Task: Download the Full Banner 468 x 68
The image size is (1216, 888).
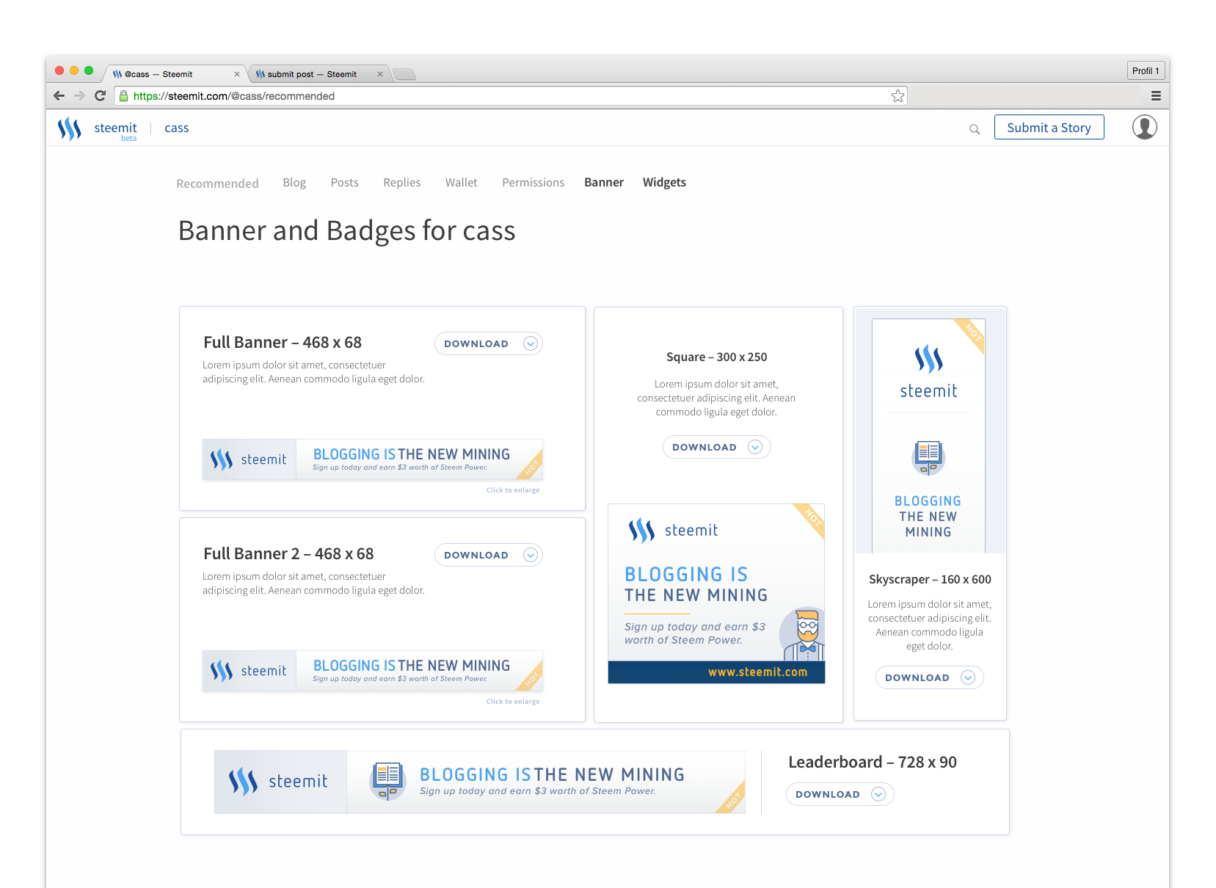Action: 489,343
